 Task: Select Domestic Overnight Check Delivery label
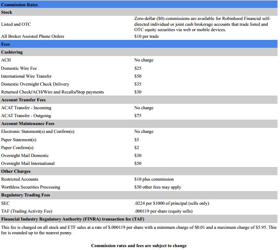pyautogui.click(x=35, y=84)
